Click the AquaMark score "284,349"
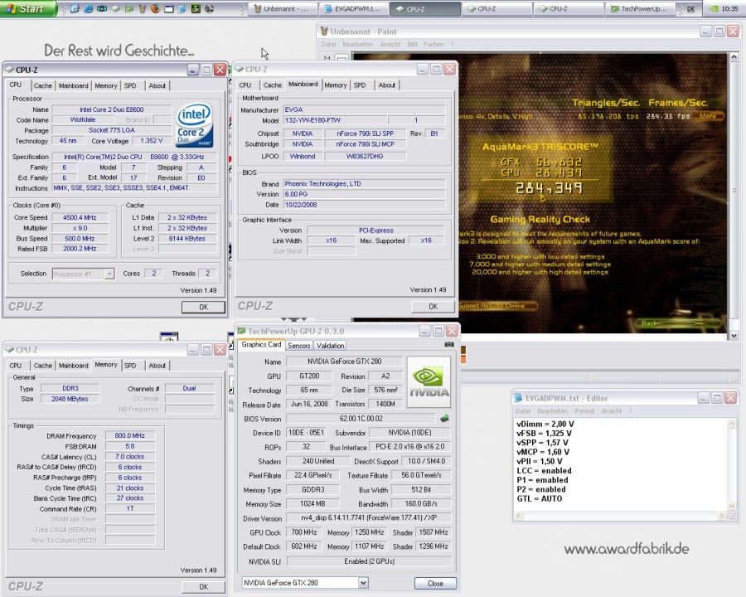This screenshot has width=746, height=597. (549, 188)
